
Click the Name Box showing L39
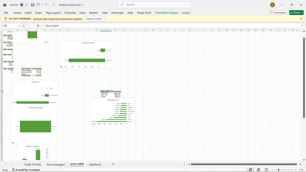click(x=10, y=26)
